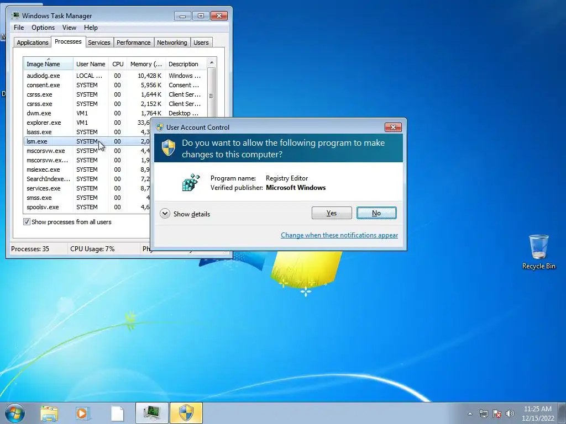Screen dimensions: 566x424
Task: Click the Registry Editor program icon
Action: [x=191, y=182]
